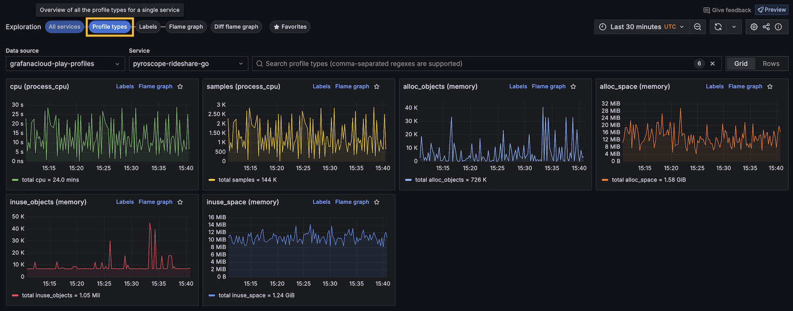Favorite the inuse_space (memory) panel
This screenshot has height=311, width=793.
(376, 202)
